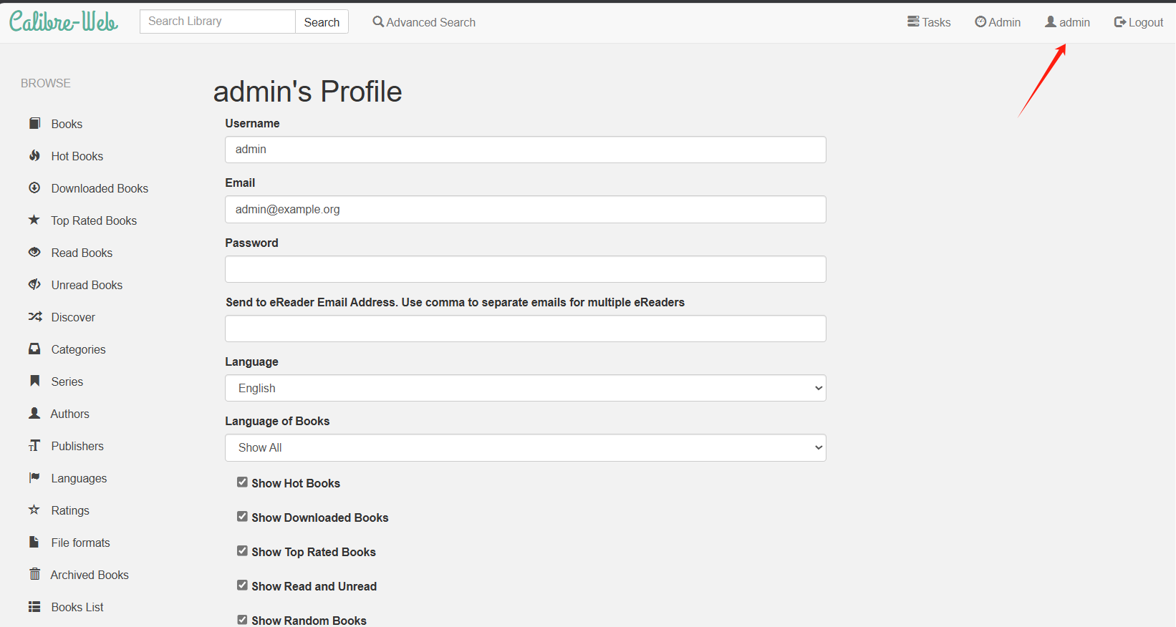Click the Categories inbox icon
The width and height of the screenshot is (1176, 627).
[x=34, y=349]
